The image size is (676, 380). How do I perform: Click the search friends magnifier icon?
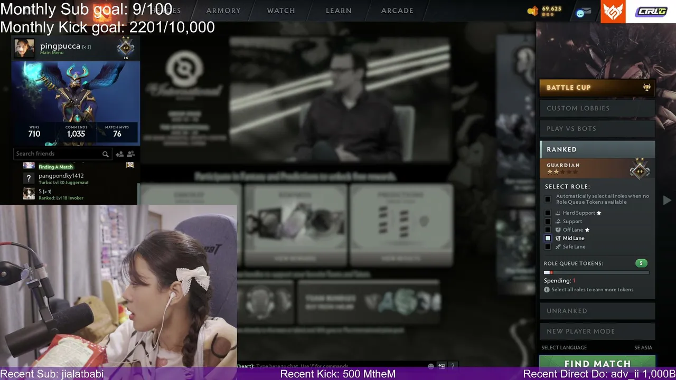[106, 154]
